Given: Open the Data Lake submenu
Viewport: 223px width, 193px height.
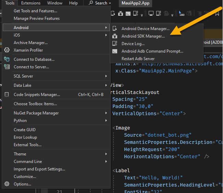Looking at the screenshot, I should coord(56,85).
